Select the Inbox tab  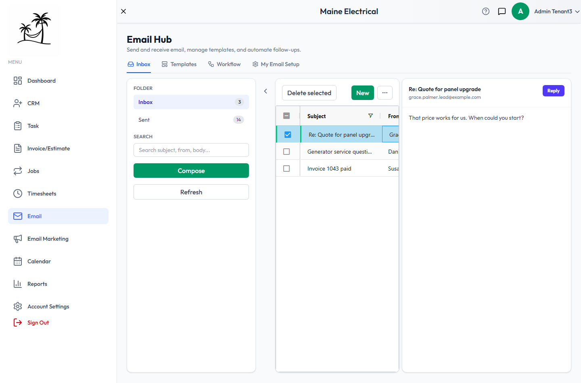[x=139, y=64]
